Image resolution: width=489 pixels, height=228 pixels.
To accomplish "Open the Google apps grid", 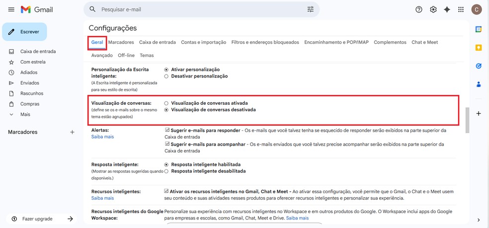I will pos(461,9).
